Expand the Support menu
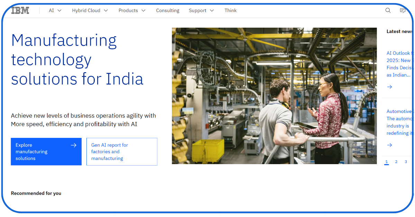 pyautogui.click(x=201, y=10)
